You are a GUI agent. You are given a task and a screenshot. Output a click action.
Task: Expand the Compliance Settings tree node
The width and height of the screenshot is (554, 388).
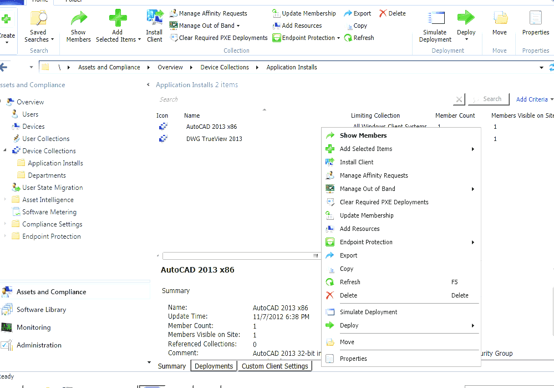[x=5, y=224]
